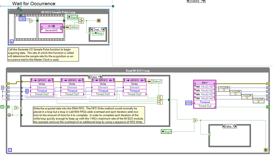The height and width of the screenshot is (155, 273).
Task: Open the False selector above the GPFIFO nodes
Action: [99, 77]
